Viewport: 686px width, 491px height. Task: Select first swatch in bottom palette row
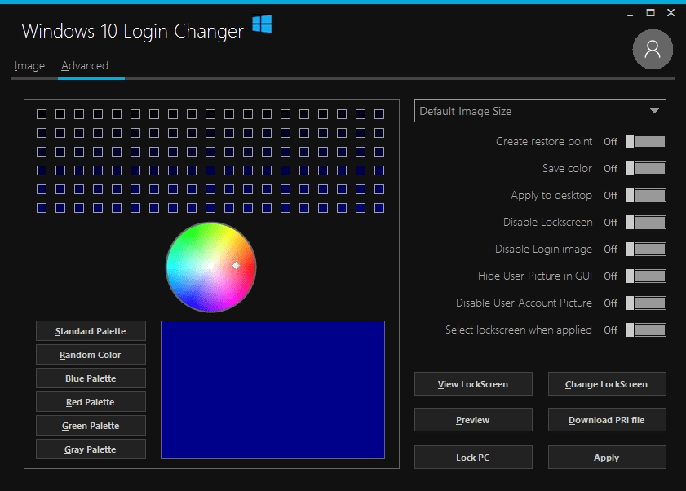click(42, 208)
